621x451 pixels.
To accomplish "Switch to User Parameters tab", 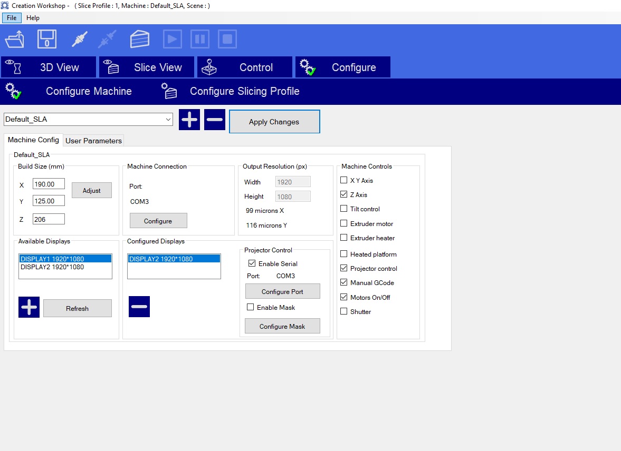I will 93,141.
